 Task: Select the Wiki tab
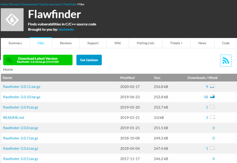(118, 43)
